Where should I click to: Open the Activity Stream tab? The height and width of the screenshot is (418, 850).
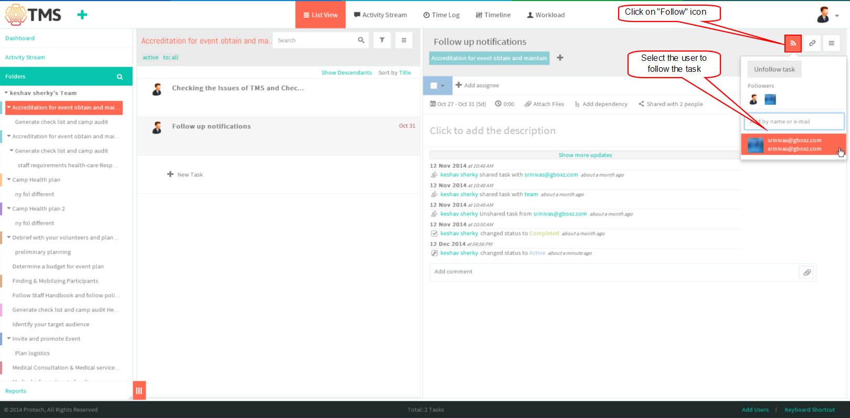pos(380,15)
